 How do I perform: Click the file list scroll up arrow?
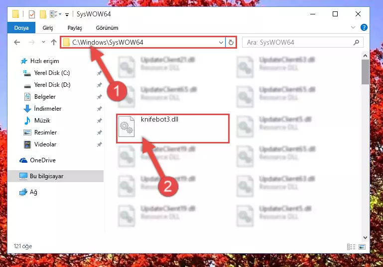365,56
